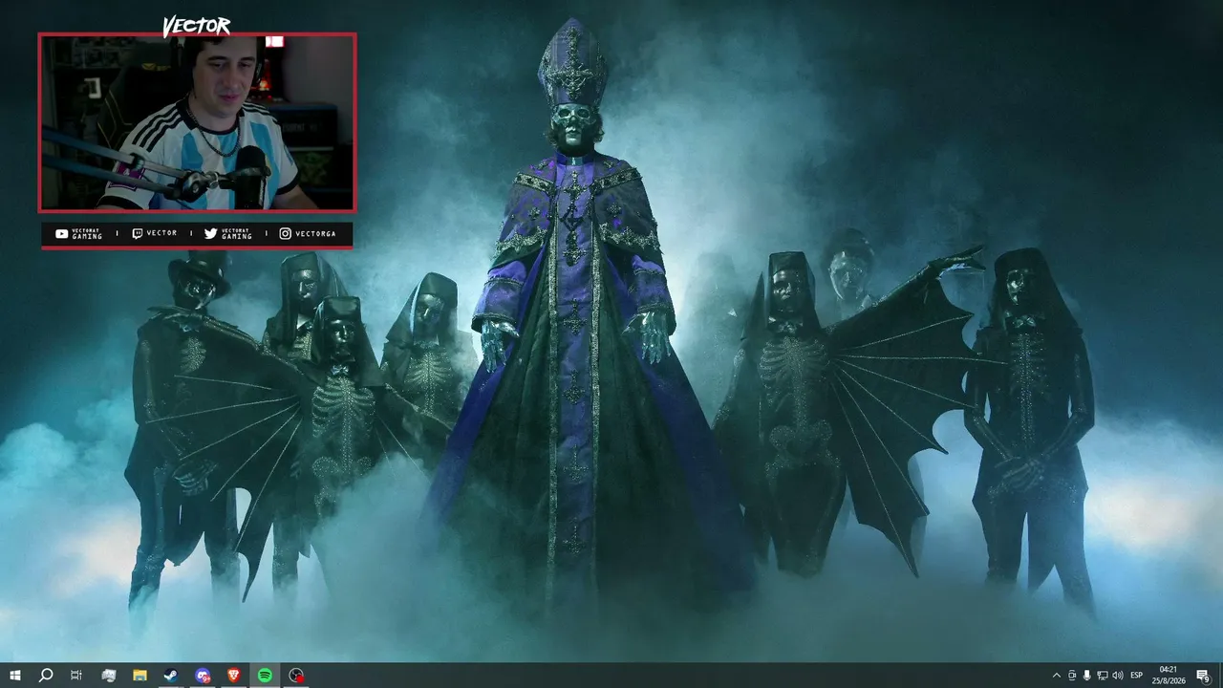Open Discord with the 9+ badge
The height and width of the screenshot is (688, 1223).
click(x=203, y=676)
